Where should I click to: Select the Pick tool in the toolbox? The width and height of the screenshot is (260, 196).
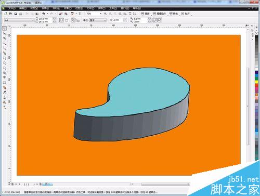[x=5, y=28]
